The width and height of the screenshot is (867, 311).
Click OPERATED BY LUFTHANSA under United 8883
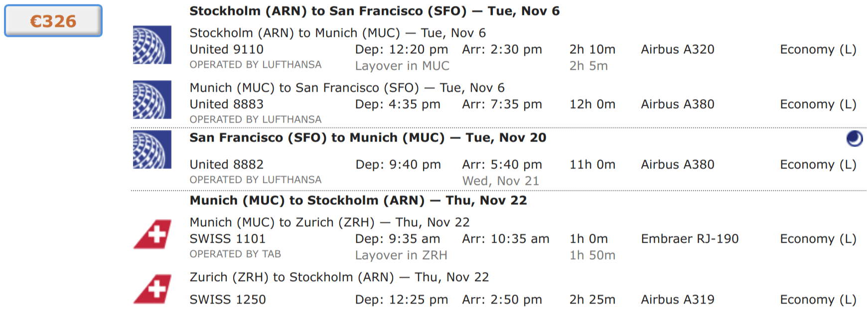(x=256, y=120)
